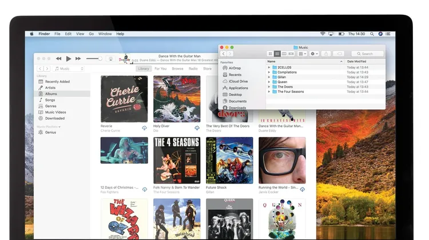Expand the The Doors folder

coord(269,87)
